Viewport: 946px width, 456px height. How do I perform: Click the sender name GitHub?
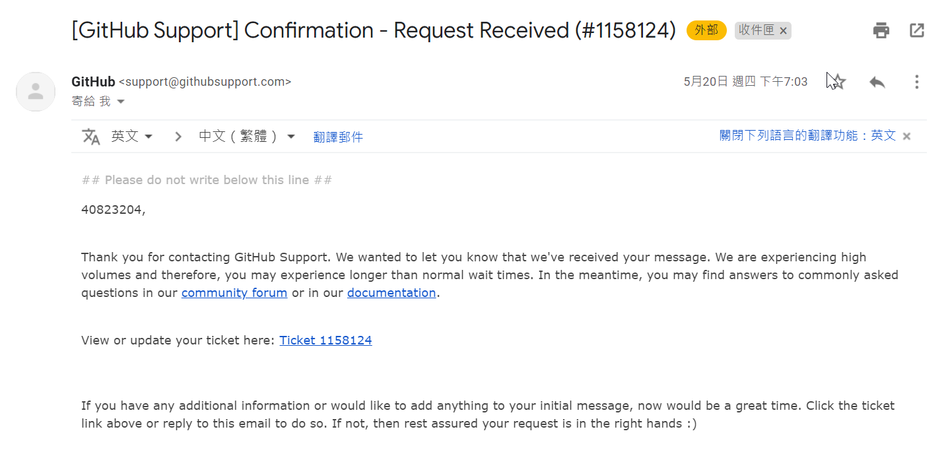(x=93, y=82)
